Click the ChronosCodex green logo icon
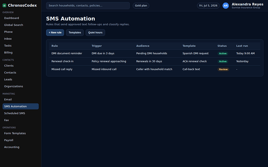The width and height of the screenshot is (268, 167). pos(4,5)
